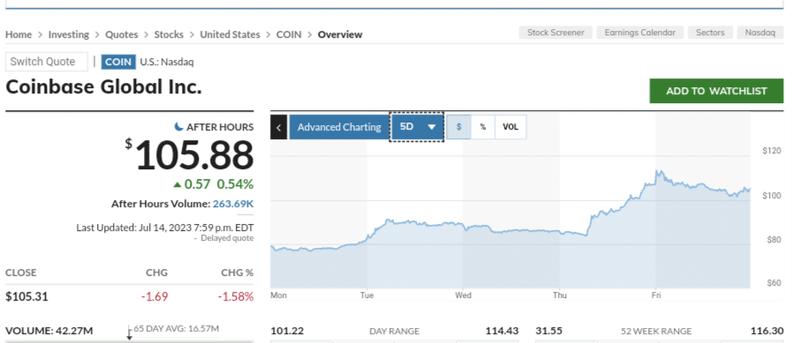
Task: Click the CHG % column header
Action: (x=238, y=272)
